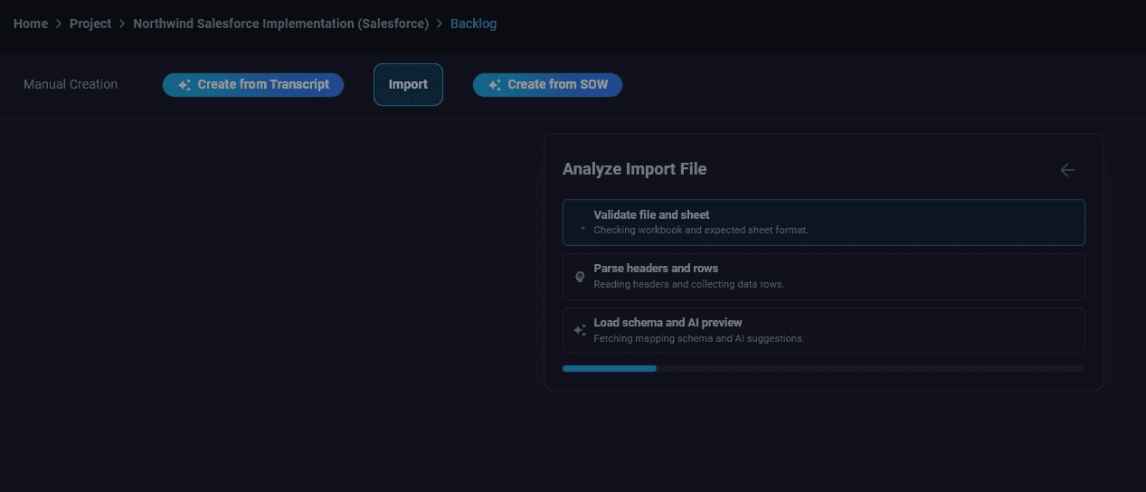Click the sparkle icon on Create from SOW
The width and height of the screenshot is (1146, 492).
495,85
